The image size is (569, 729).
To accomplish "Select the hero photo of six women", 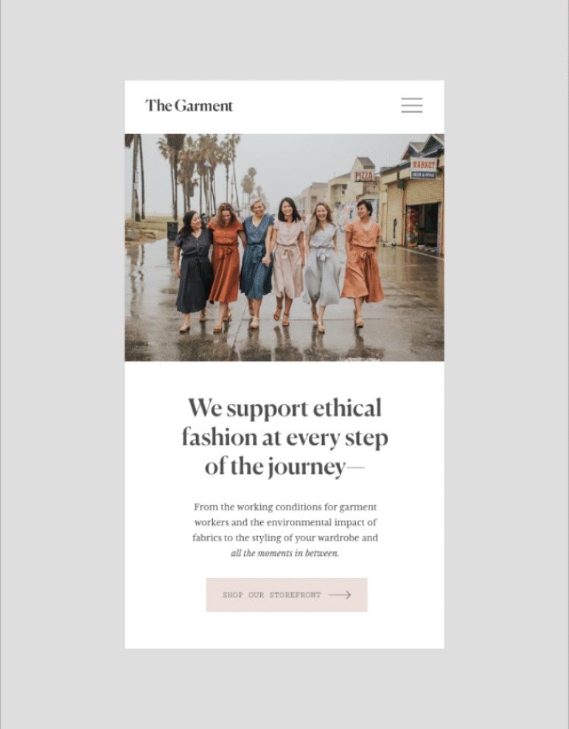I will (284, 247).
